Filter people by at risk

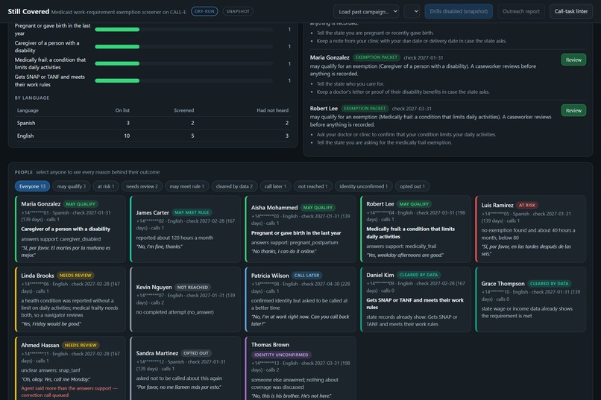click(x=106, y=186)
